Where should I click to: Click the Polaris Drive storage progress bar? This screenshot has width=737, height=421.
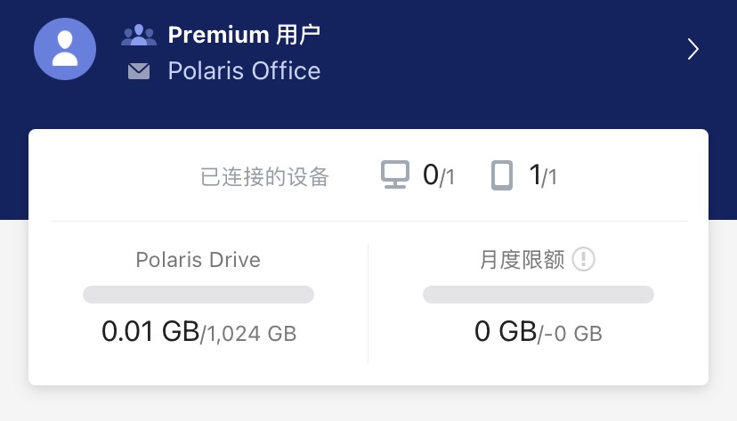[198, 295]
